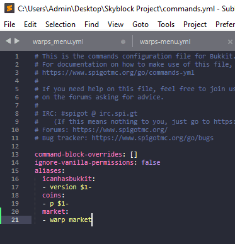Click line number 21 in the gutter

[15, 220]
